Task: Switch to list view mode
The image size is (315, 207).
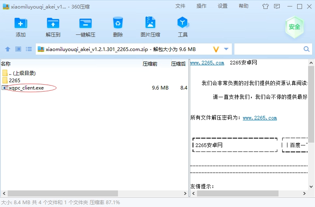Action: (x=29, y=49)
